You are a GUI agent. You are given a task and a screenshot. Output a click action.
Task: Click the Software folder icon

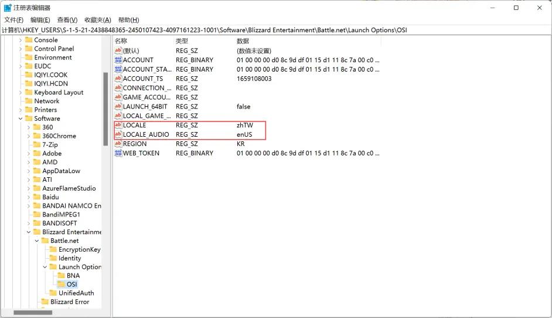pyautogui.click(x=29, y=119)
